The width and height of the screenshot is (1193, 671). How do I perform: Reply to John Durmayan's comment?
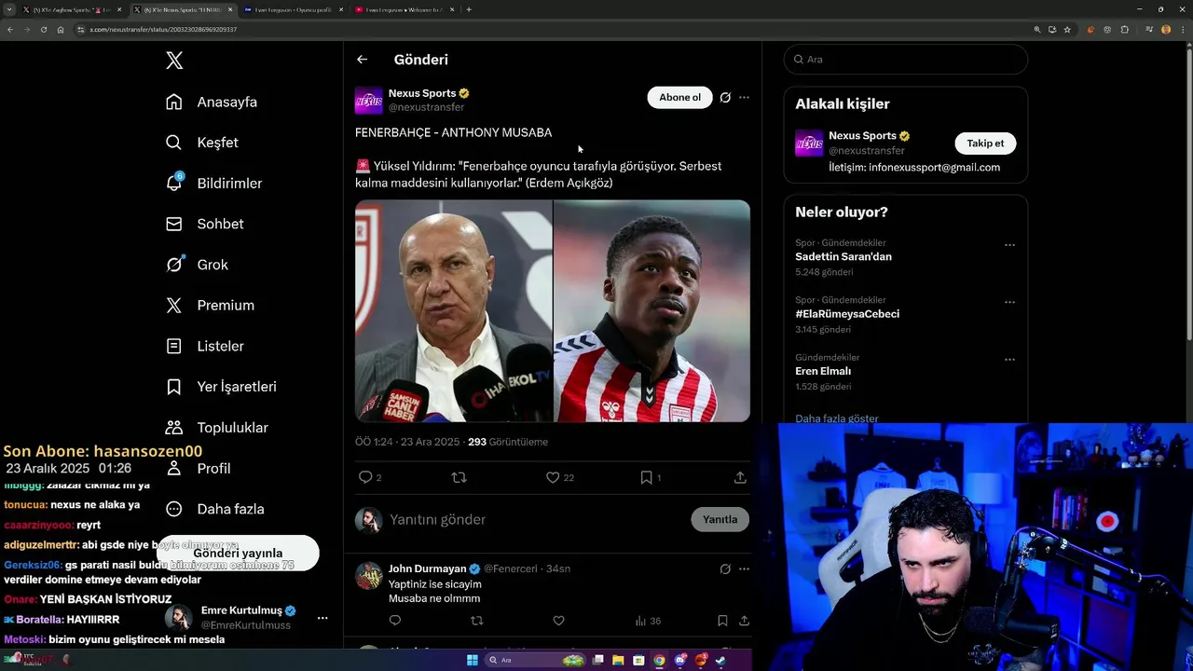pyautogui.click(x=395, y=621)
